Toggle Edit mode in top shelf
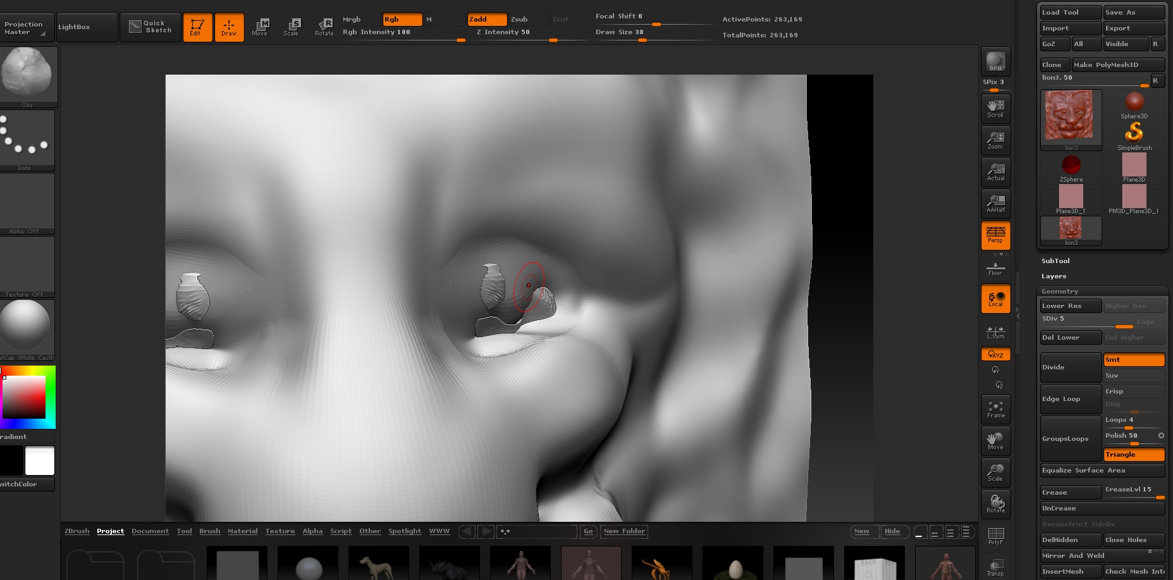1173x580 pixels. [x=197, y=27]
